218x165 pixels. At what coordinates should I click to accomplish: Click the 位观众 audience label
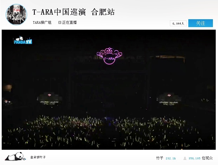point(207,158)
